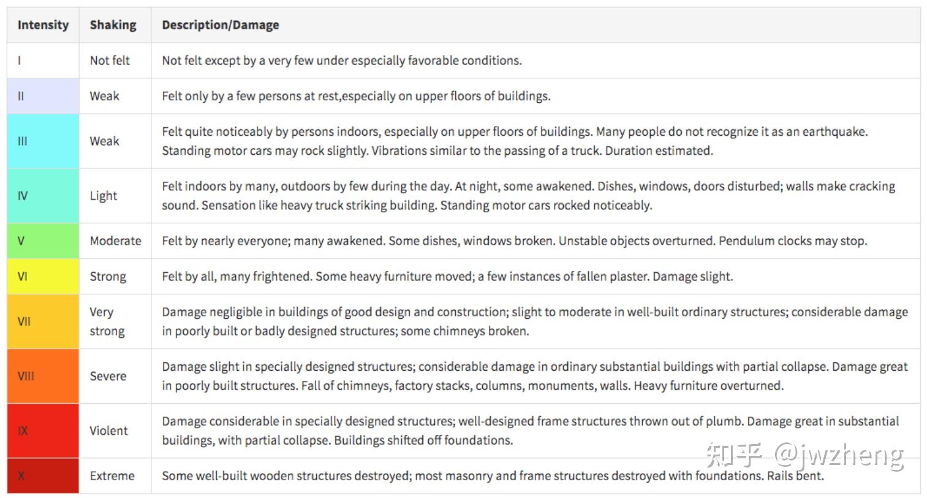
Task: Click the @jwzheng watermark text
Action: [x=839, y=455]
